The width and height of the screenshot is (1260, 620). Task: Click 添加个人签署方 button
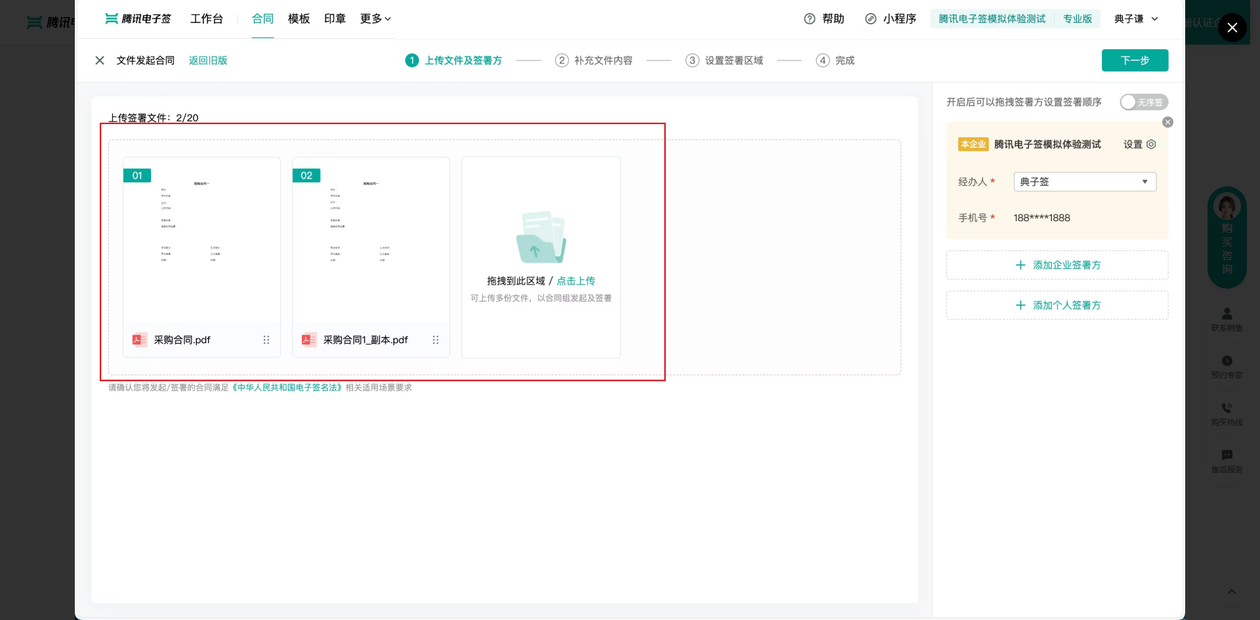tap(1057, 305)
